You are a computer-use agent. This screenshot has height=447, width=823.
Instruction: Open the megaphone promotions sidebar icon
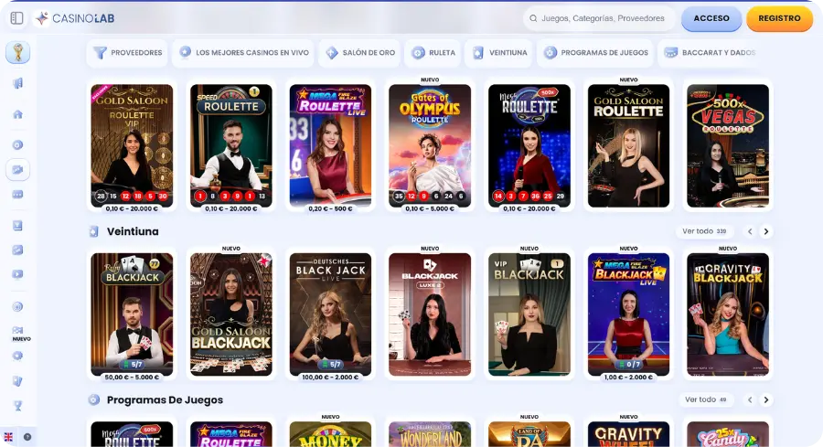[x=18, y=83]
